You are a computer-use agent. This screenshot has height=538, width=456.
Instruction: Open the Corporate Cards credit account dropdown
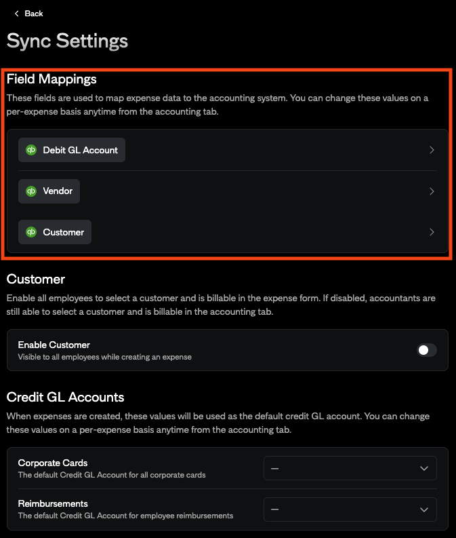349,468
